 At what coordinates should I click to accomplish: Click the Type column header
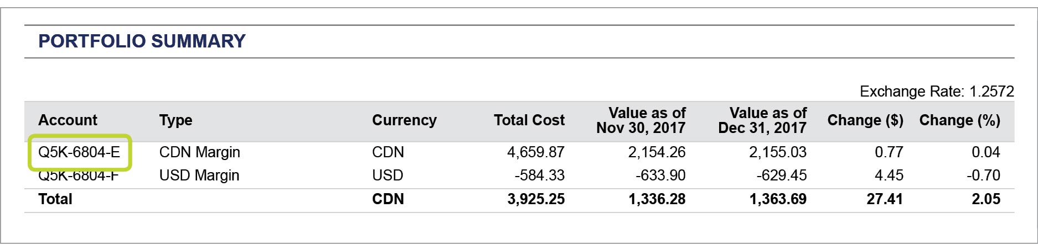coord(175,120)
